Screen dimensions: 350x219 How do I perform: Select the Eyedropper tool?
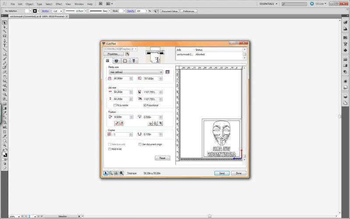(4, 113)
